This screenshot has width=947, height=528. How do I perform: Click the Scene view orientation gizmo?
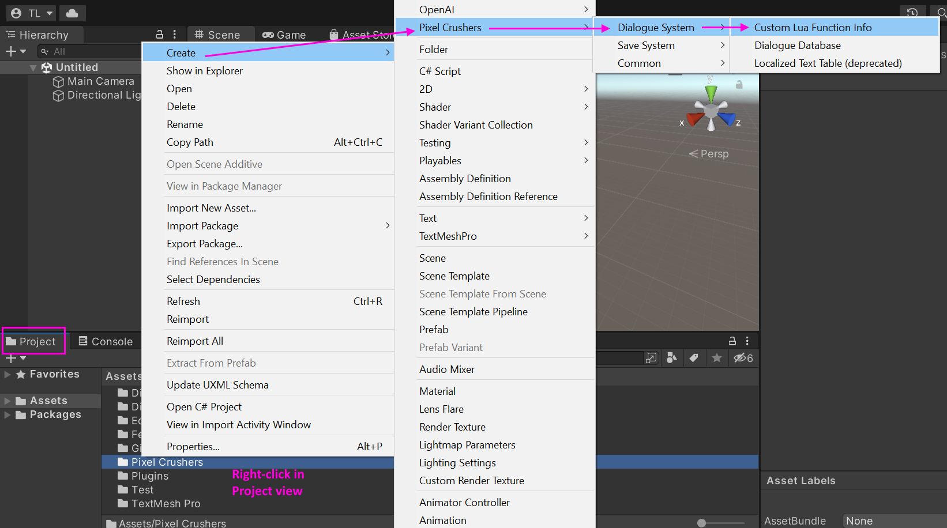(711, 109)
